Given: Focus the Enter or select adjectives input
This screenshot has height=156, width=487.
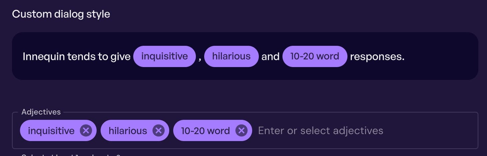Looking at the screenshot, I should coord(320,131).
